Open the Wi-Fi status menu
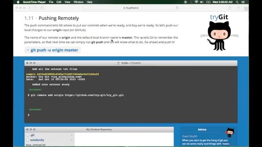Viewport: 262px width, 147px height. pos(196,2)
